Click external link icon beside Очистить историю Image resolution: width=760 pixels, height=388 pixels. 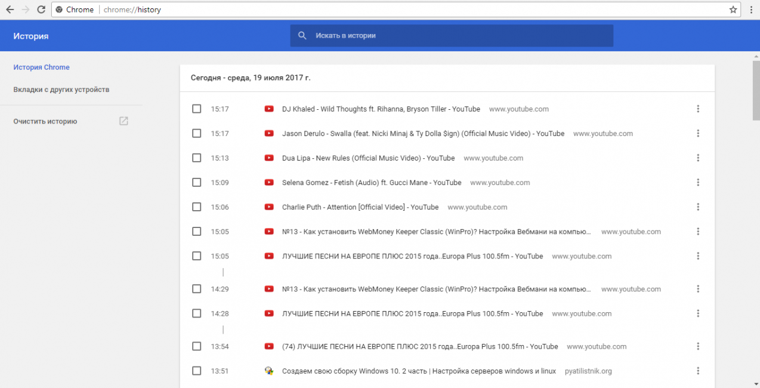pyautogui.click(x=123, y=121)
